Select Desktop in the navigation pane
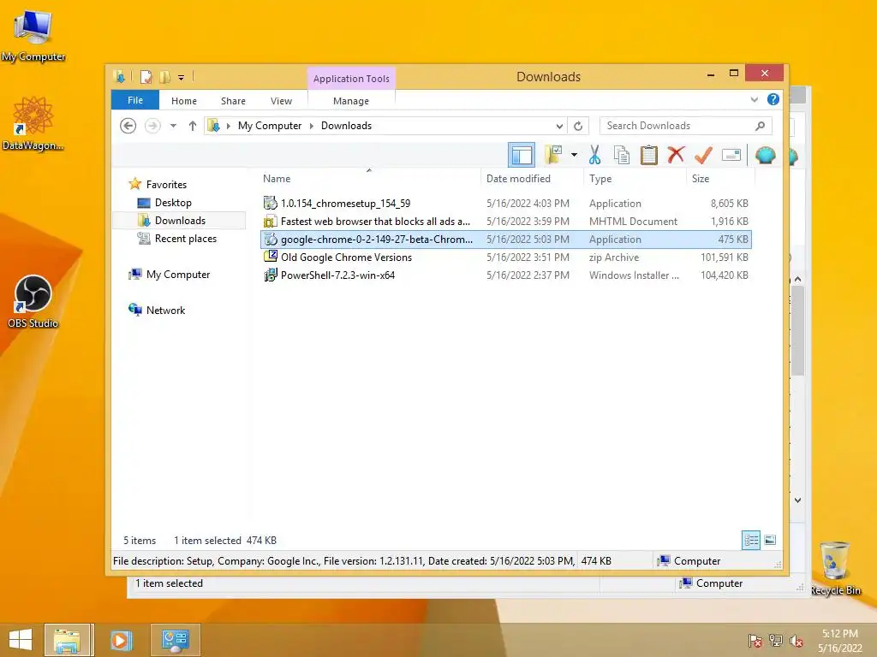Image resolution: width=877 pixels, height=657 pixels. tap(173, 202)
